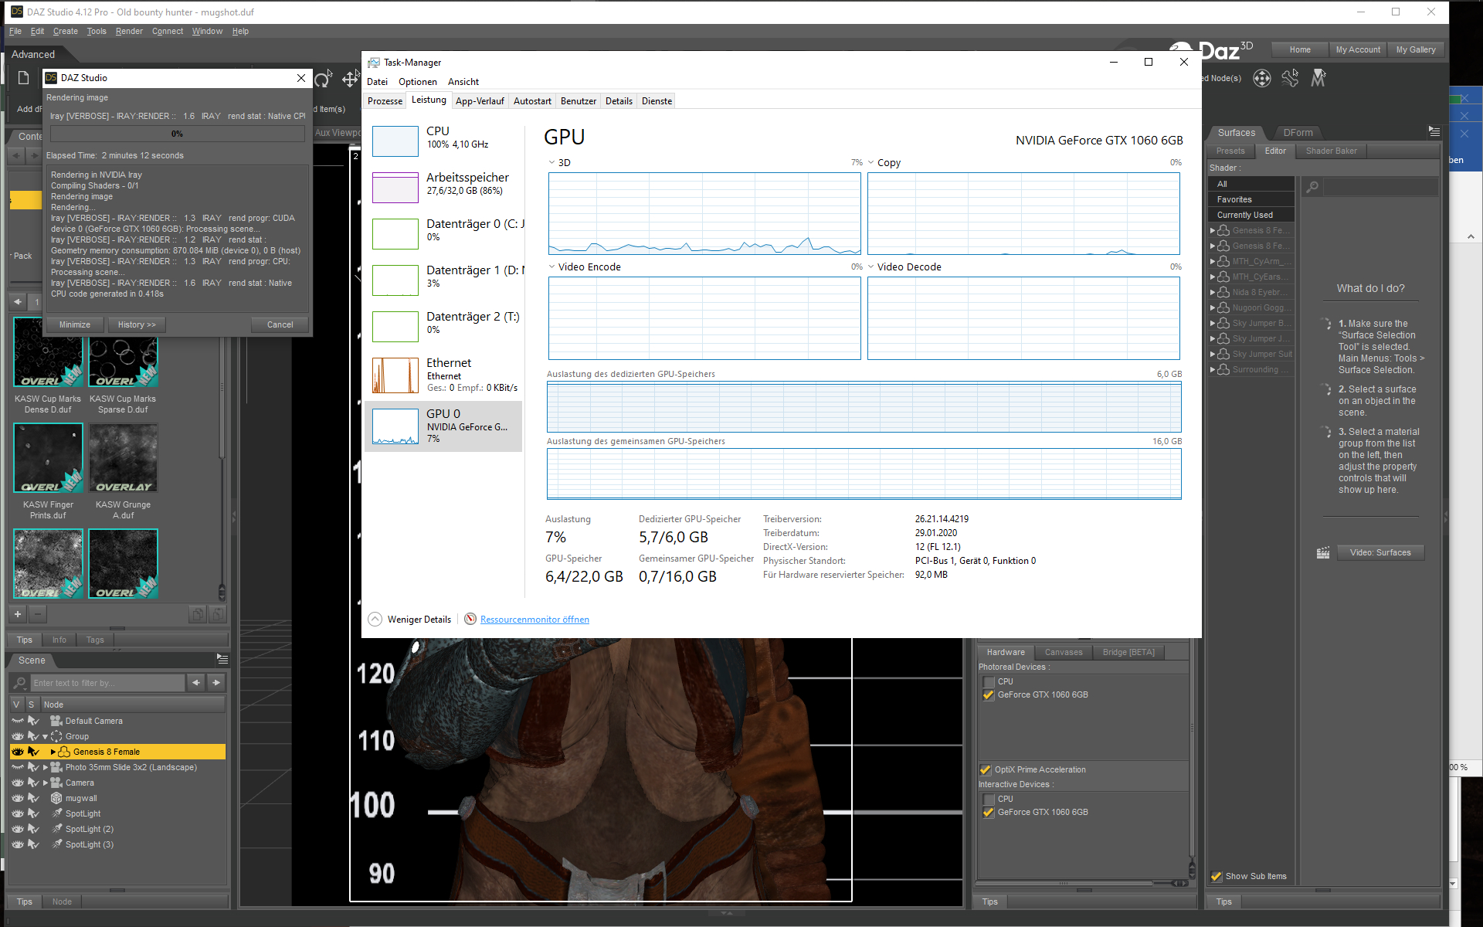Click the Scene pane options menu icon
Screen dimensions: 1483x927
pyautogui.click(x=222, y=659)
